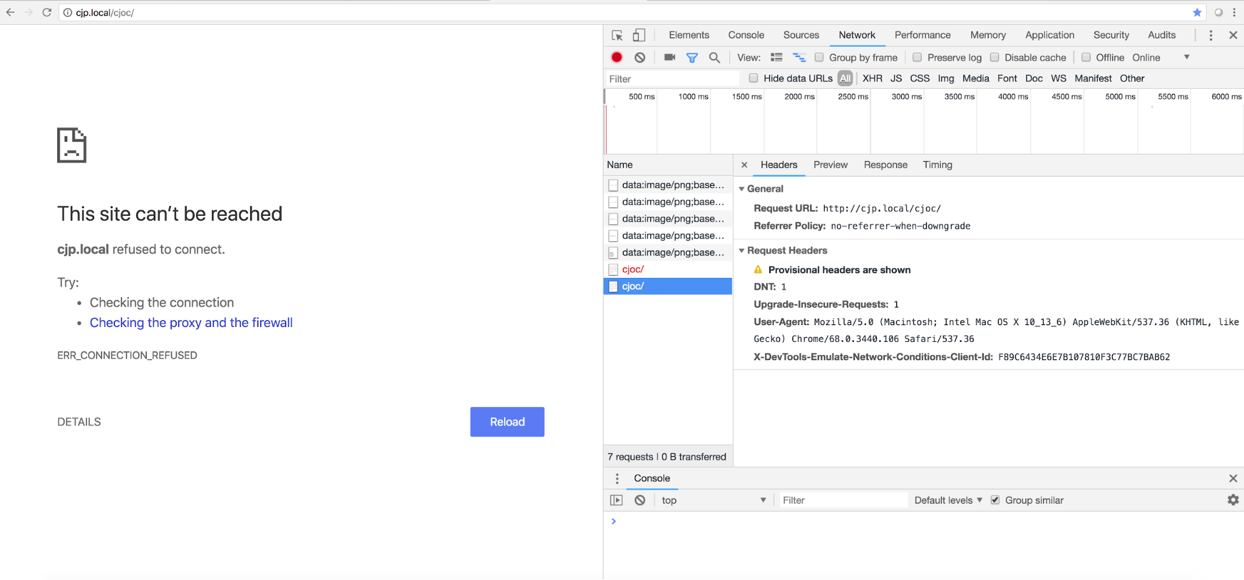The image size is (1244, 580).
Task: Open the Audits tab
Action: [1162, 35]
